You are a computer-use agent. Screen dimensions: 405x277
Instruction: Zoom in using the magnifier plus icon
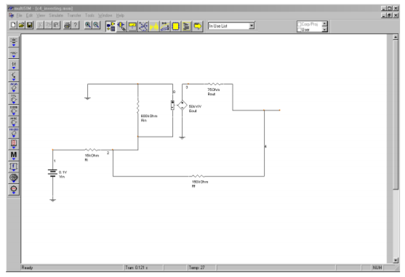tap(88, 25)
